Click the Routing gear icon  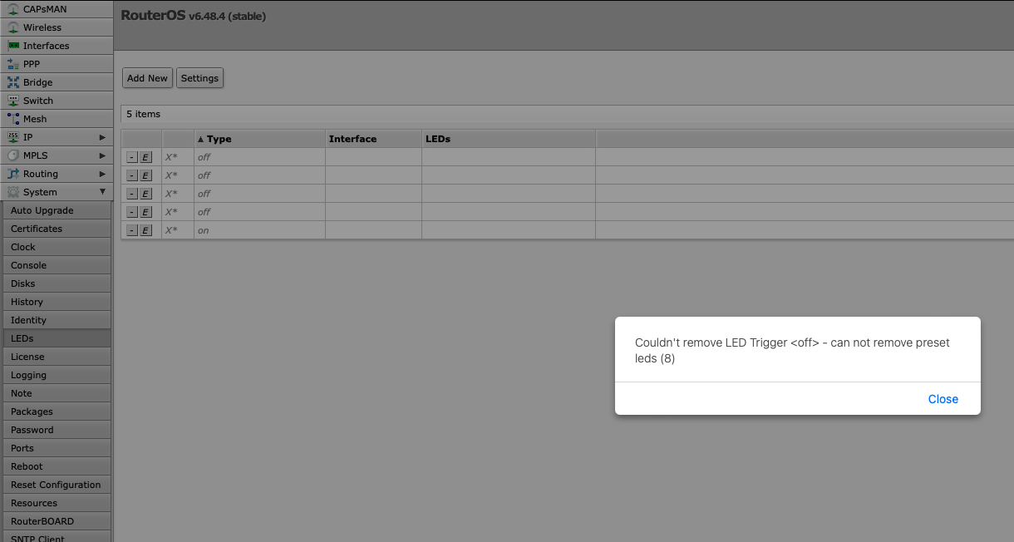(x=13, y=174)
